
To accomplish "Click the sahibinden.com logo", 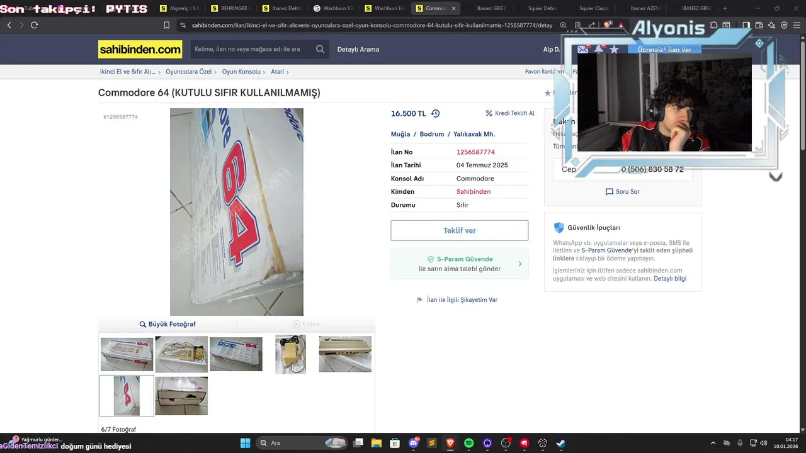I will pyautogui.click(x=140, y=49).
